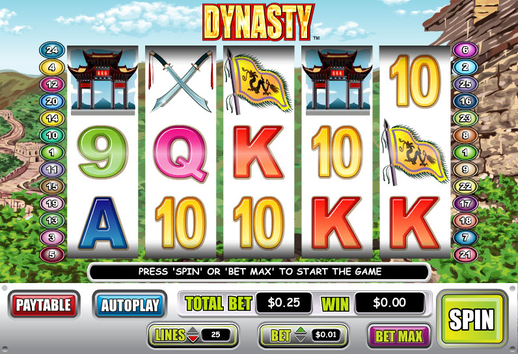Click payline 20 indicator bubble

point(52,102)
